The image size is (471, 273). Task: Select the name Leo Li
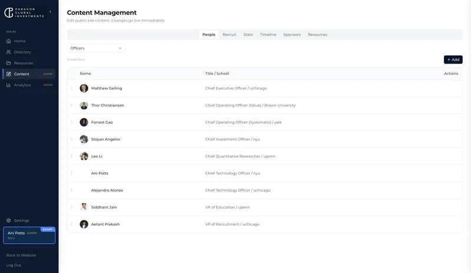97,156
